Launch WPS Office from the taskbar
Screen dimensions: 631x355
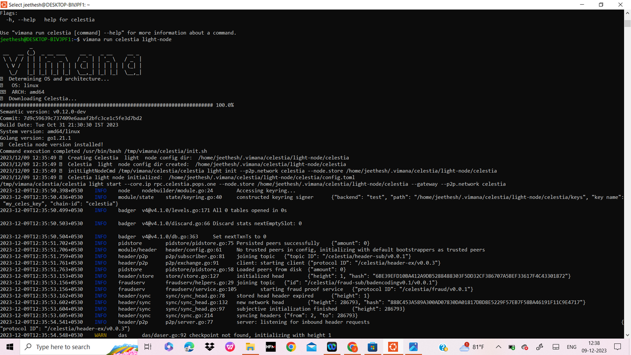pyautogui.click(x=230, y=347)
